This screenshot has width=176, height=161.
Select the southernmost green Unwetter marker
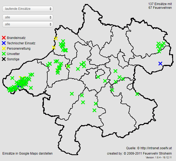[94, 110]
